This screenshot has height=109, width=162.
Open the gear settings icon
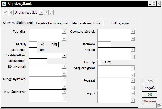point(159,106)
